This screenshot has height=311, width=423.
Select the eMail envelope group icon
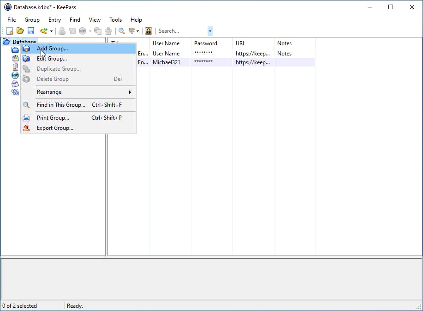click(15, 84)
